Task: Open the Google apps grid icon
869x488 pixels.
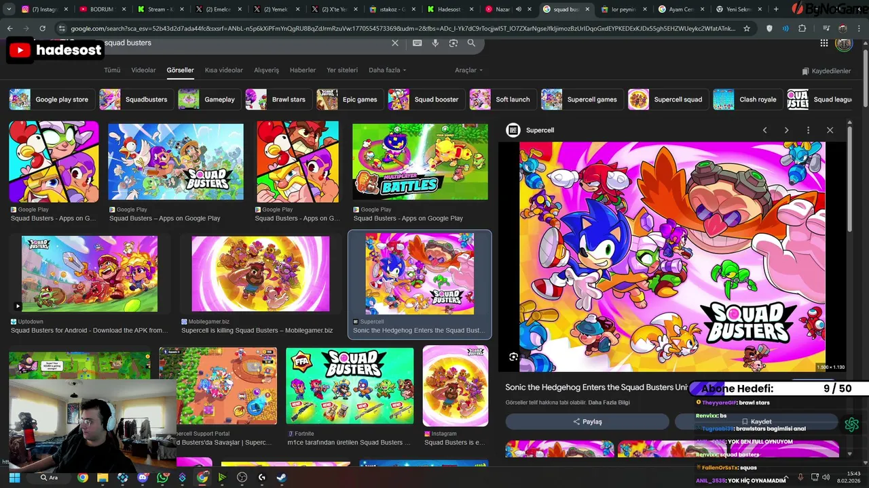Action: coord(824,43)
